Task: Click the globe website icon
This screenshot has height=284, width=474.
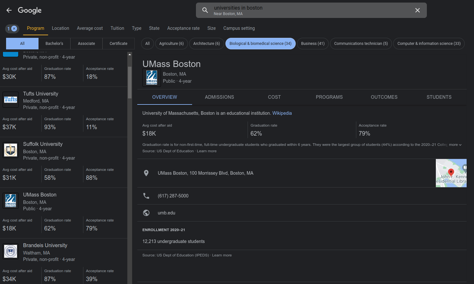Action: [x=146, y=213]
